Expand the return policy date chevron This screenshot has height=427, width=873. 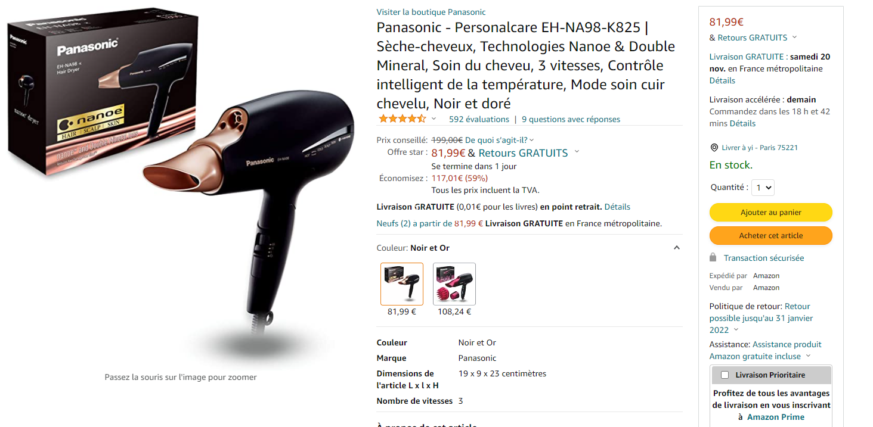[736, 330]
